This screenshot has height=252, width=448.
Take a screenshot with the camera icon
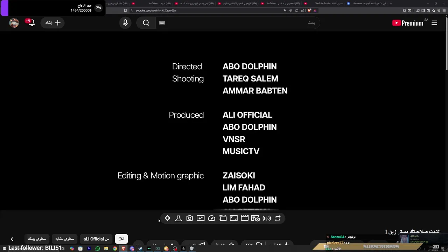[189, 218]
